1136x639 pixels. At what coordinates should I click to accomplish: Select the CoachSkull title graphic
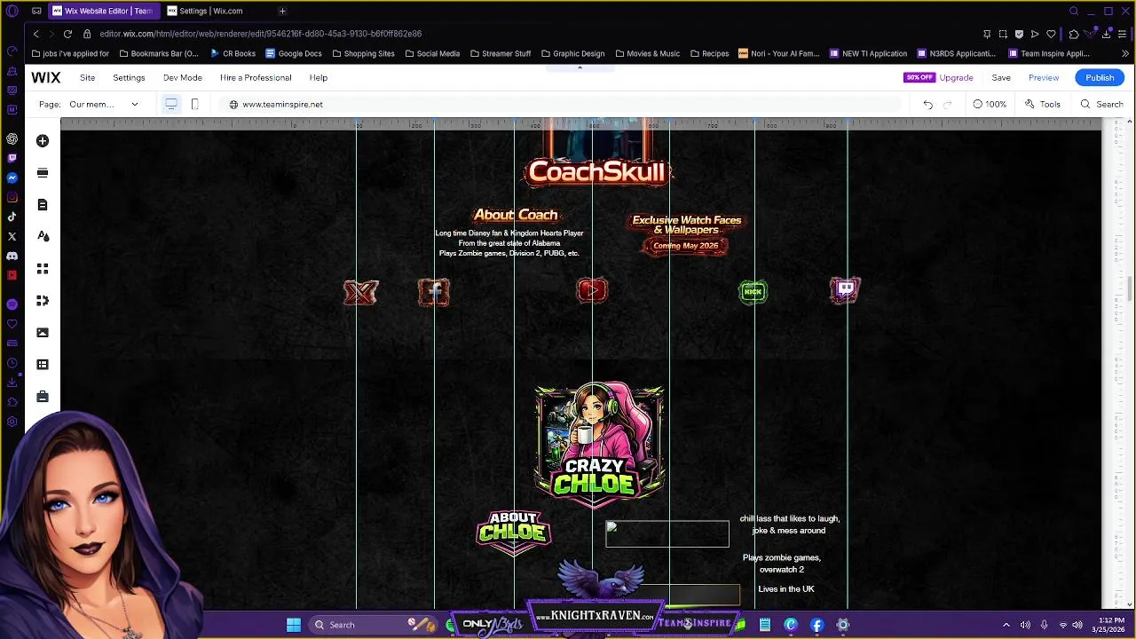(598, 172)
